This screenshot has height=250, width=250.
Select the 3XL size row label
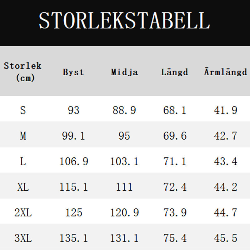point(23,238)
